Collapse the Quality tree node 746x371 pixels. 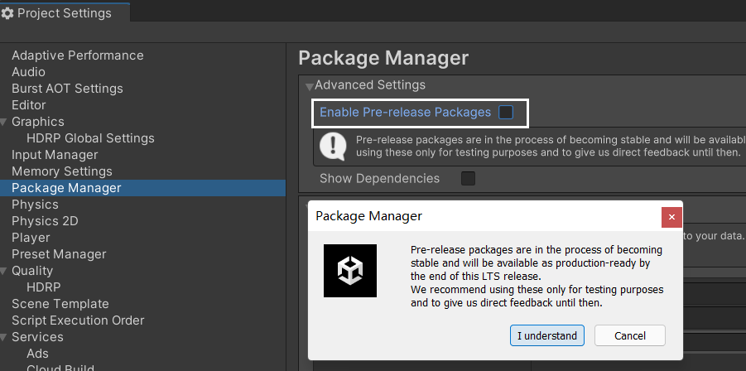click(4, 272)
